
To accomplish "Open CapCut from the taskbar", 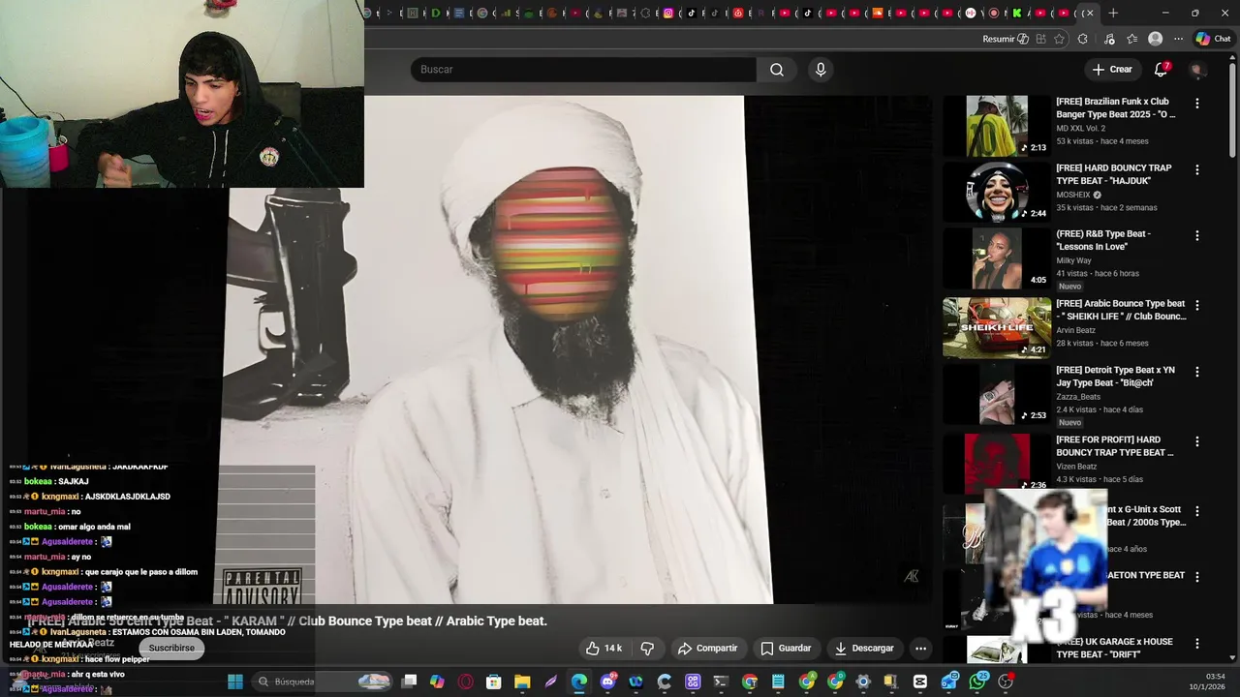I will (x=919, y=682).
